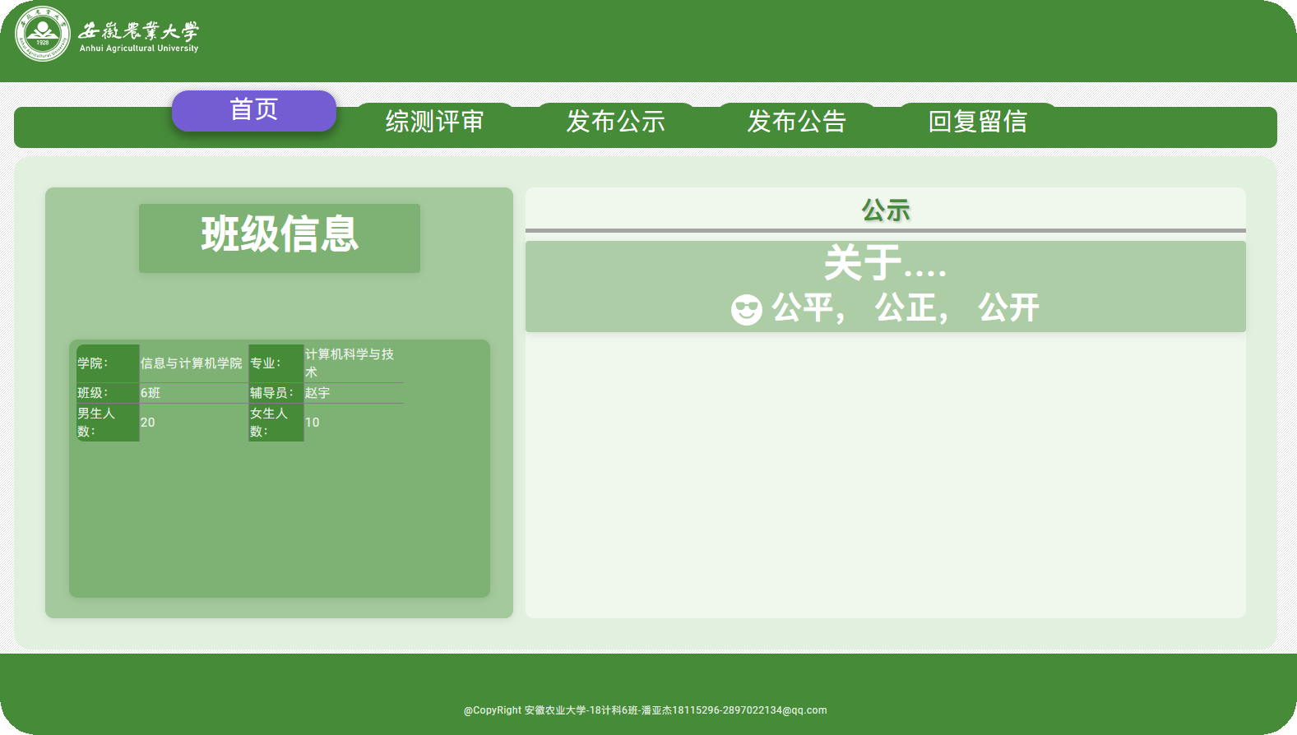
Task: Select the 辅导员: label cell
Action: (276, 393)
